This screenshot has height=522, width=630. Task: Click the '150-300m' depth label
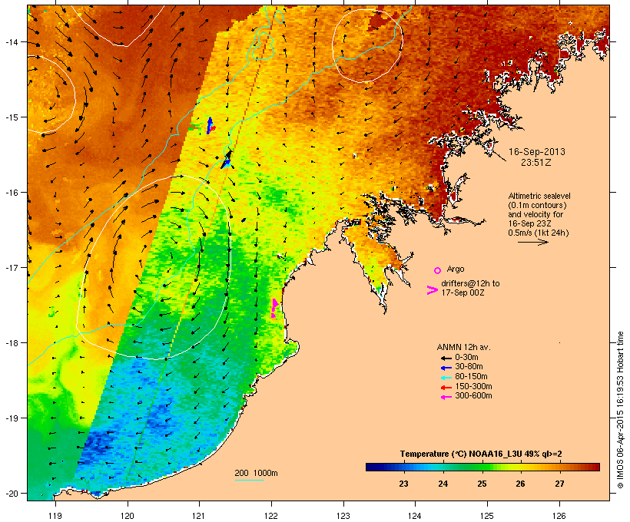click(473, 386)
